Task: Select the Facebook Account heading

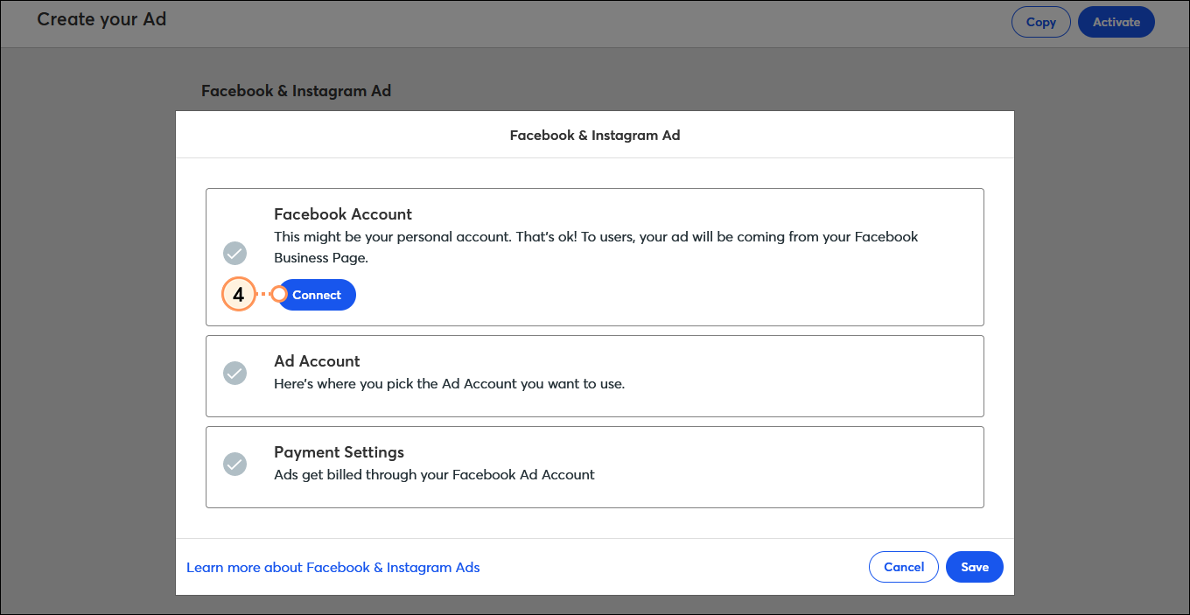Action: (343, 214)
